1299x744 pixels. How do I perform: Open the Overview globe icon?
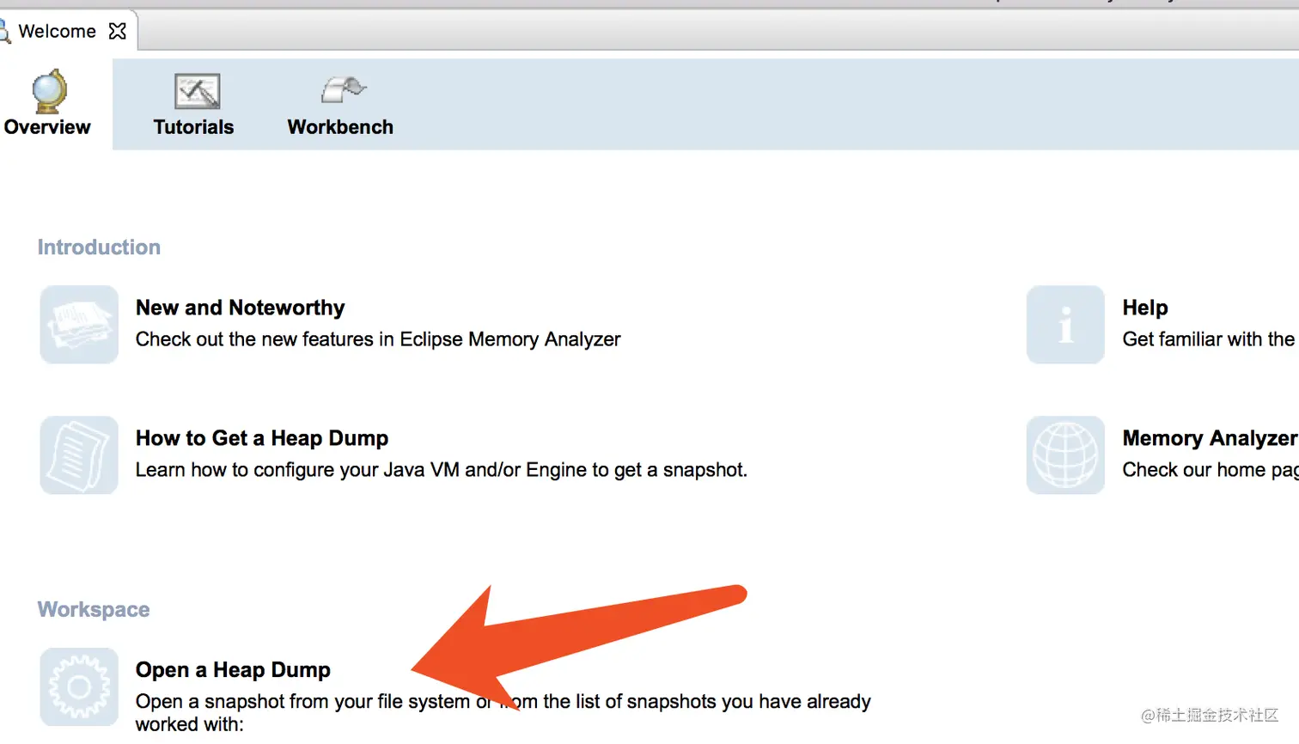[x=49, y=91]
